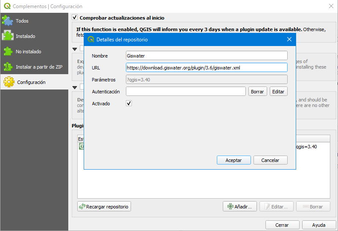Collapse the first experimental plugins section arrow
Viewport: 338px width, 231px height.
[x=75, y=49]
